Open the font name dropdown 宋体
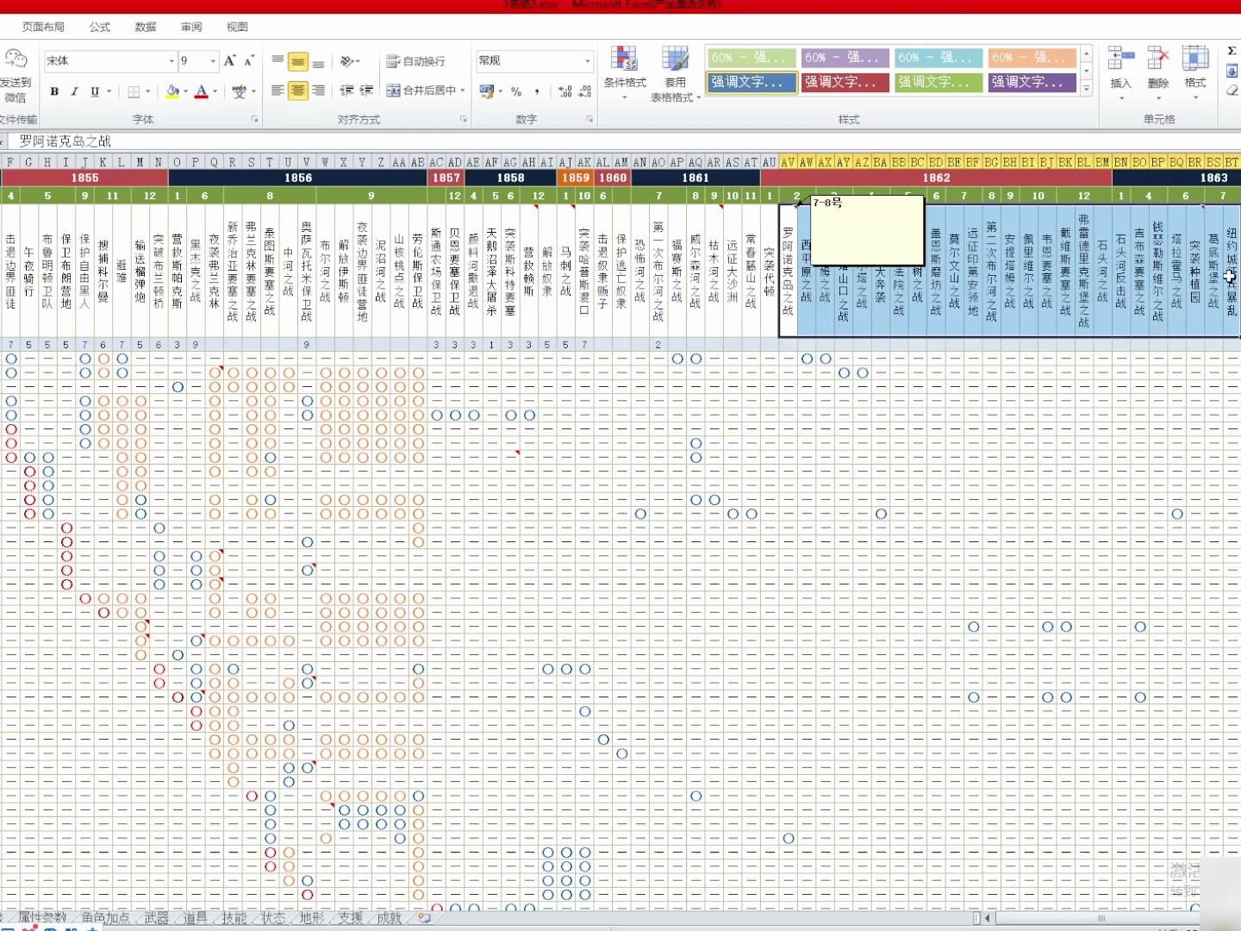The height and width of the screenshot is (931, 1241). click(x=171, y=61)
